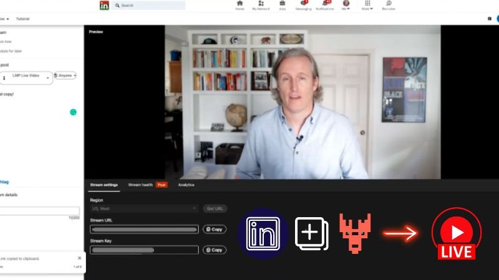The width and height of the screenshot is (499, 280).
Task: Open the Jobs page
Action: click(x=283, y=6)
